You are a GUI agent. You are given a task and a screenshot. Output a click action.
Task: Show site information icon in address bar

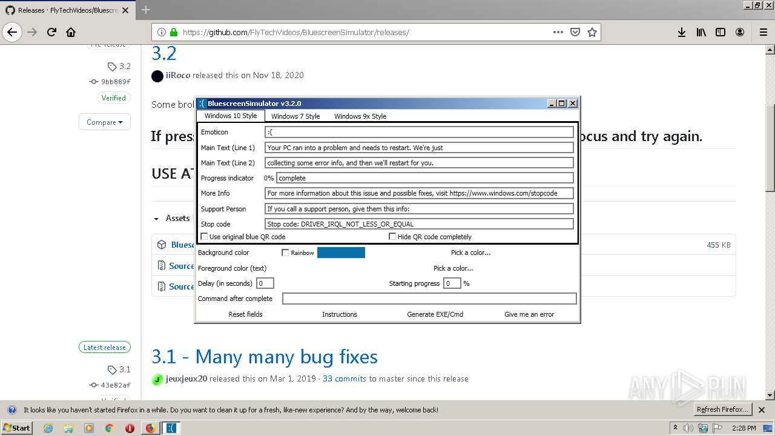(x=162, y=32)
